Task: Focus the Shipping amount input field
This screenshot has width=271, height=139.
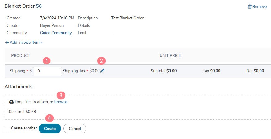Action: click(48, 71)
